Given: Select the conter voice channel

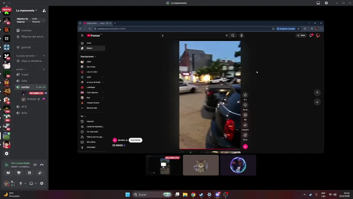Looking at the screenshot, I should (31, 87).
